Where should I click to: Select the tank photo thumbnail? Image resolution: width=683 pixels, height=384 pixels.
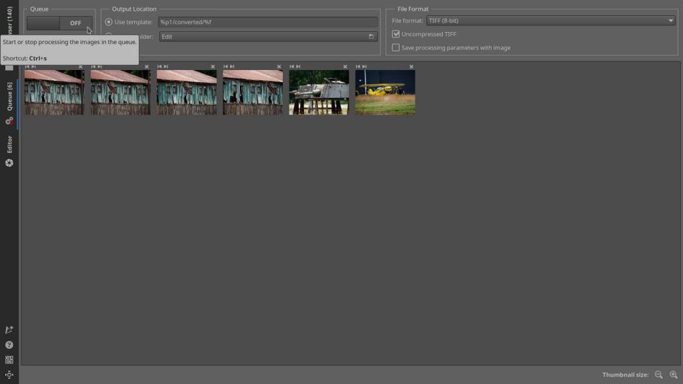click(319, 93)
